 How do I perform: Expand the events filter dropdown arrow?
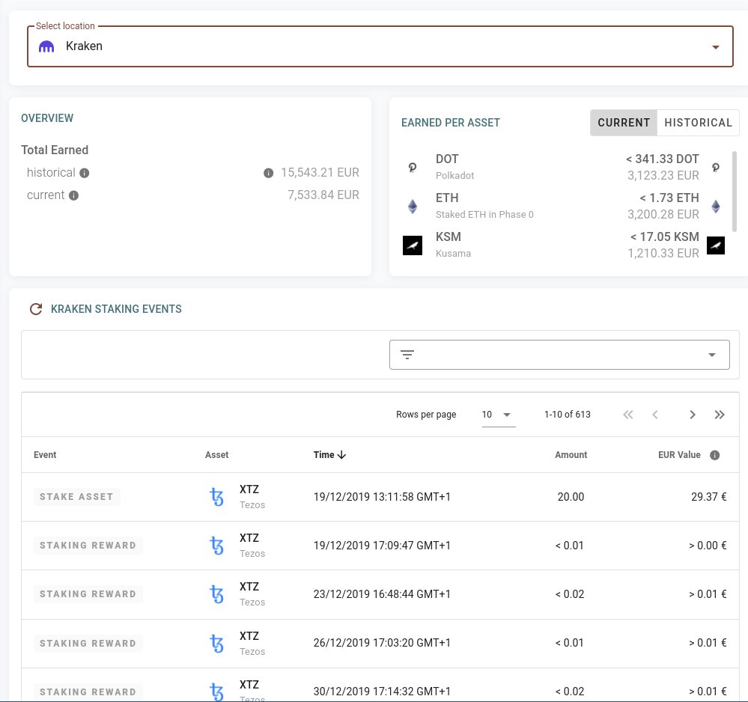(712, 354)
